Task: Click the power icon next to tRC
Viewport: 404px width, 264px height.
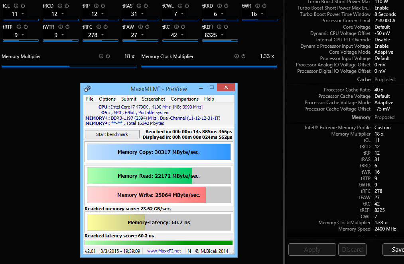Action: click(x=183, y=27)
